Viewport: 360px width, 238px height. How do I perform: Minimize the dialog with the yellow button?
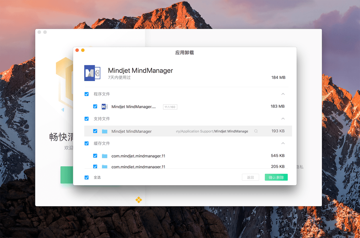[83, 50]
